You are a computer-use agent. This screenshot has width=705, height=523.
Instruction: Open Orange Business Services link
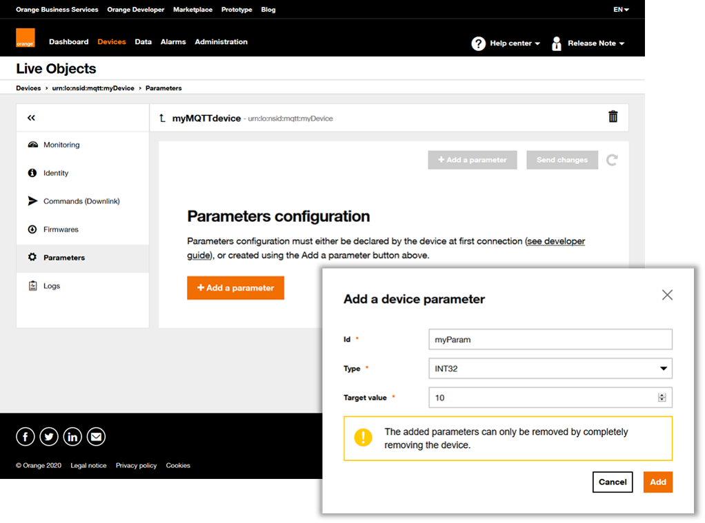tap(57, 10)
